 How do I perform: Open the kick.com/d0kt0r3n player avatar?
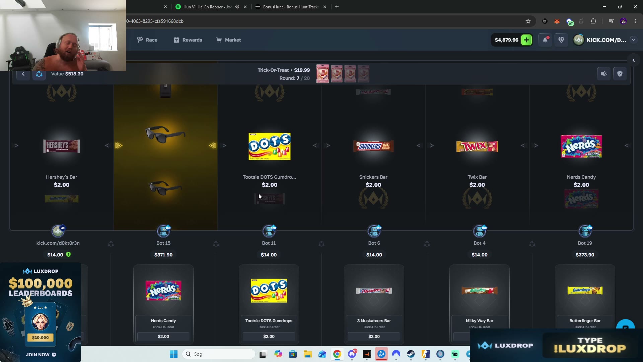[x=58, y=231]
